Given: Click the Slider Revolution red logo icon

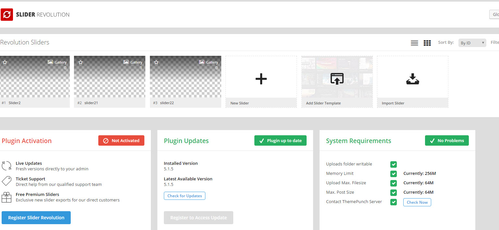Looking at the screenshot, I should [x=7, y=15].
